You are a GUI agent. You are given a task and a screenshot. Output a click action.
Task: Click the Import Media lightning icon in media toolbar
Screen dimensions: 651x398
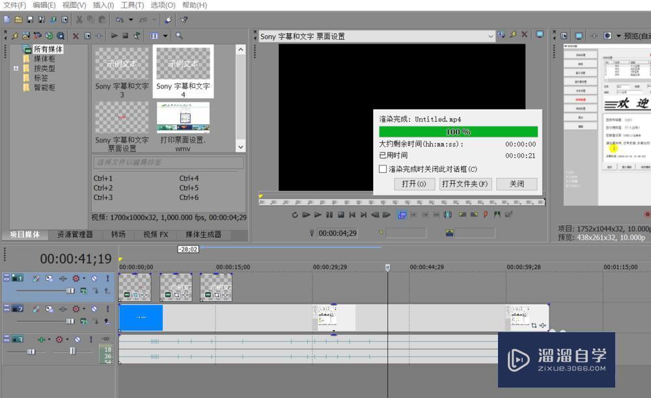point(15,36)
